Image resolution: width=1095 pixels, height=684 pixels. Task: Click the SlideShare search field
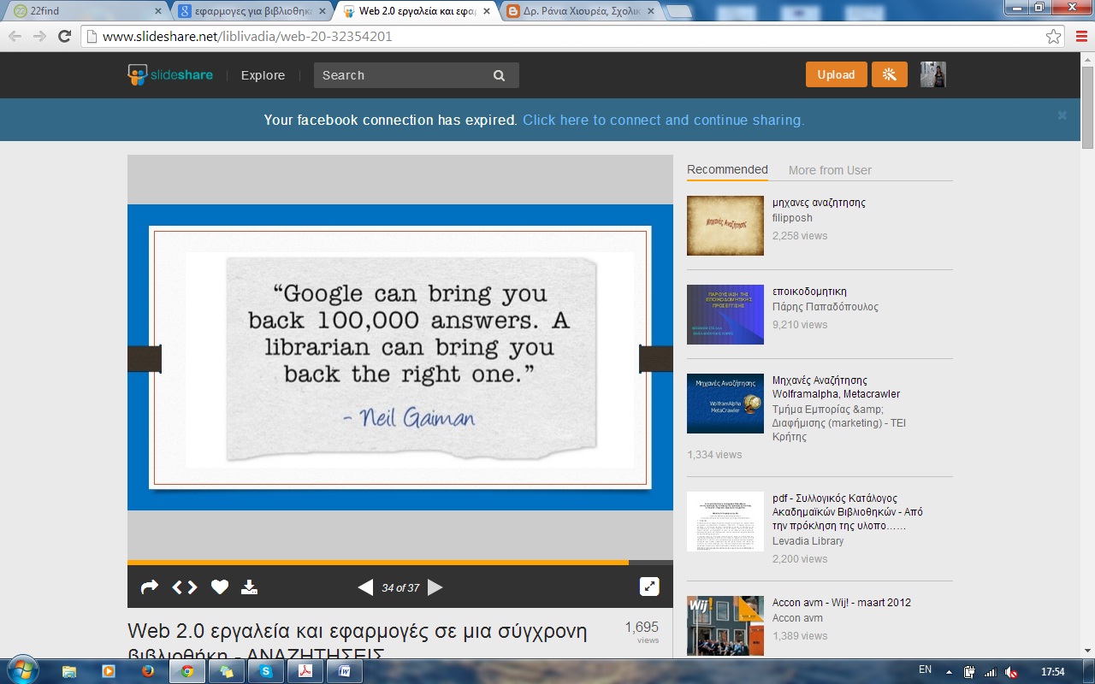pyautogui.click(x=417, y=75)
